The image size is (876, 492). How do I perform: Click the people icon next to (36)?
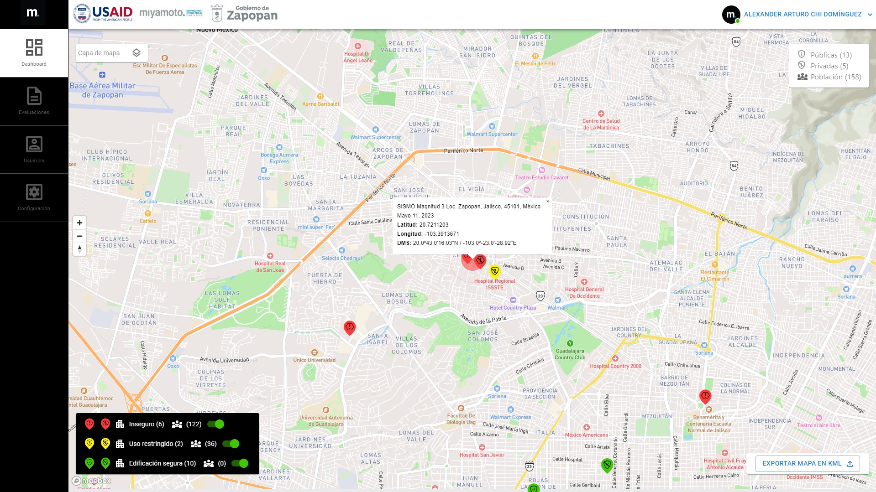click(x=196, y=444)
